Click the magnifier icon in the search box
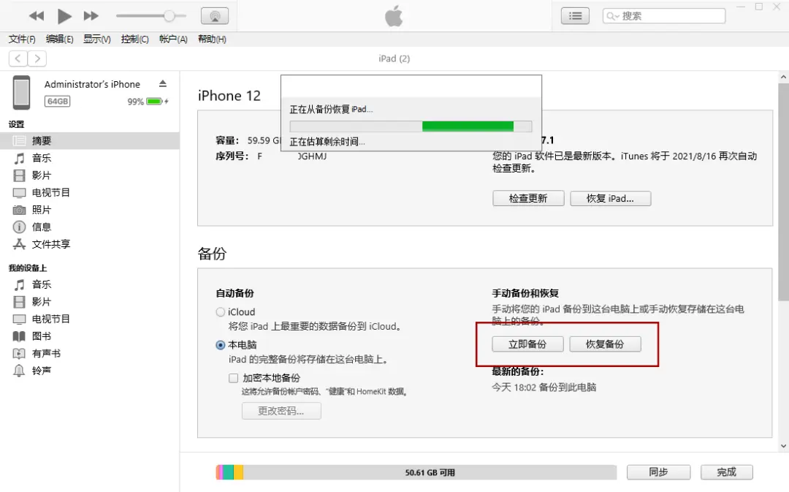This screenshot has height=492, width=789. tap(611, 16)
